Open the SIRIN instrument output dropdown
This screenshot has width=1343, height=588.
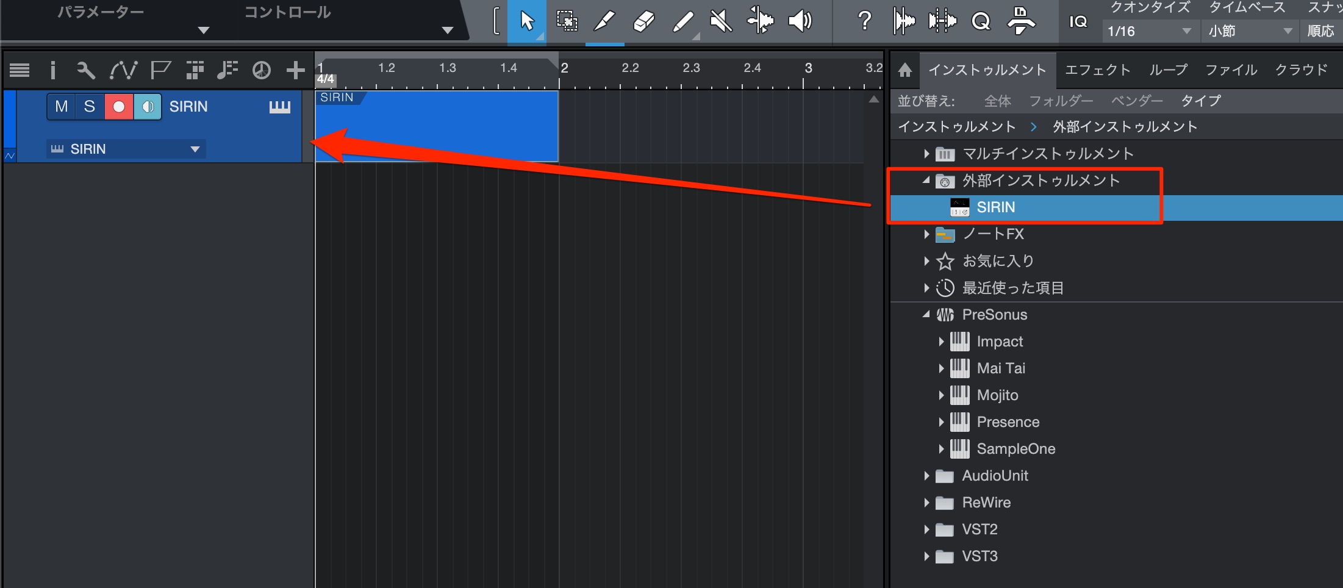tap(126, 149)
